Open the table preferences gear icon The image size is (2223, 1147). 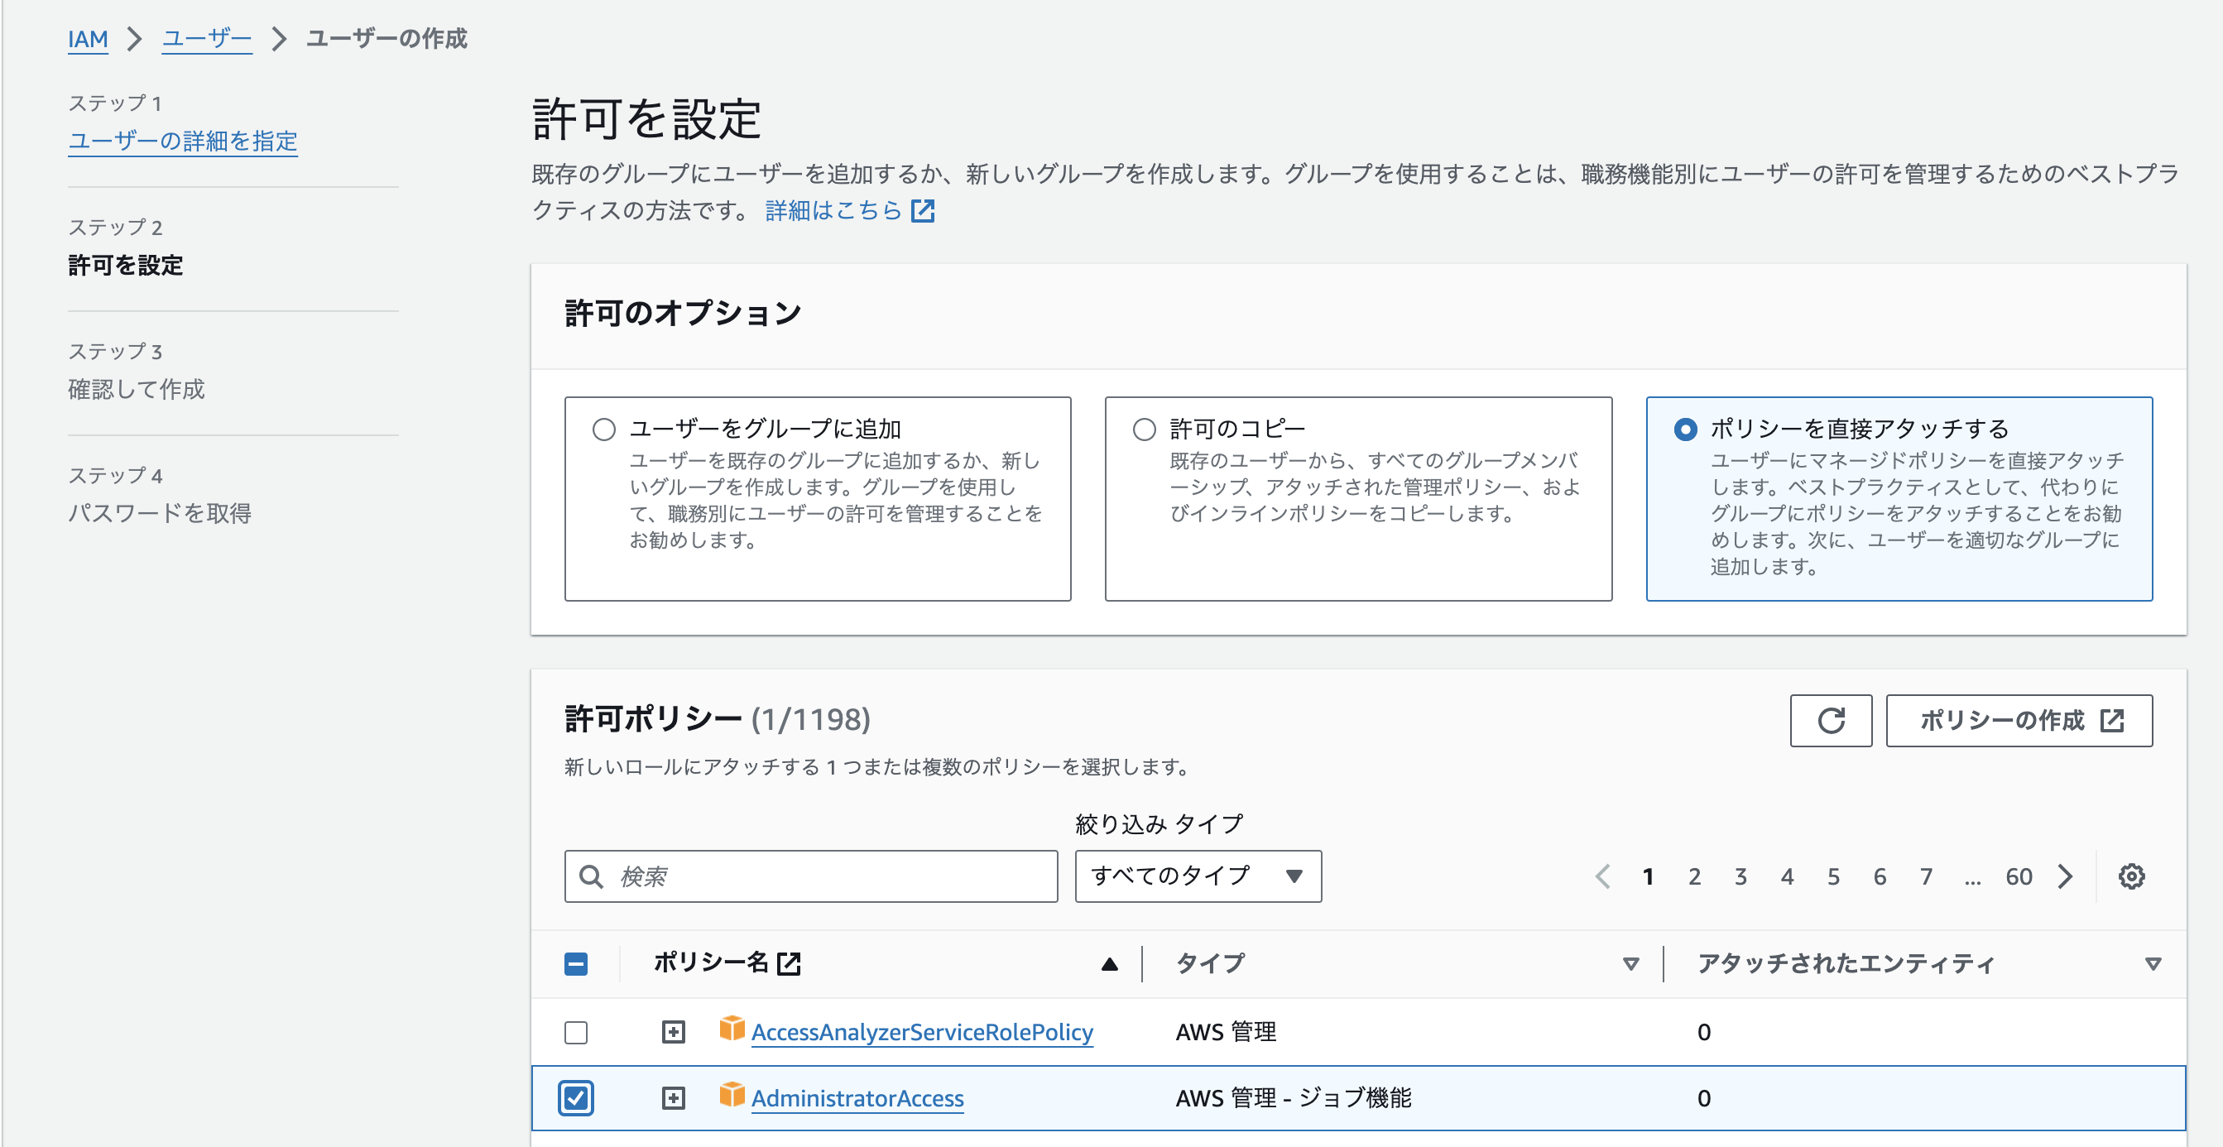[2130, 876]
